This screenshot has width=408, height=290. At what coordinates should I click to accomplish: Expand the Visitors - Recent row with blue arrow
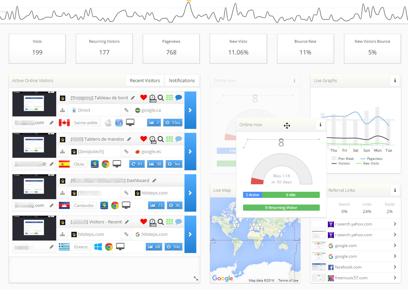[190, 234]
